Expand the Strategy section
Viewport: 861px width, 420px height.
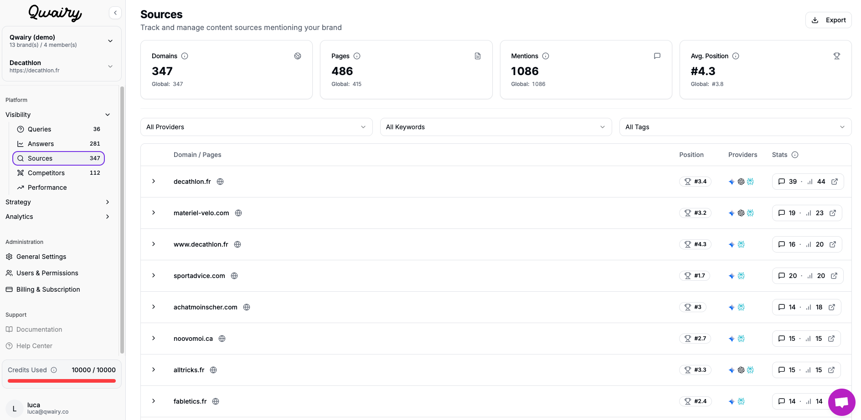pyautogui.click(x=58, y=202)
